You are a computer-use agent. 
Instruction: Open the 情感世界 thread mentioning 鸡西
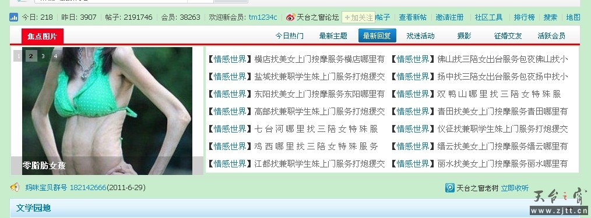pos(316,146)
